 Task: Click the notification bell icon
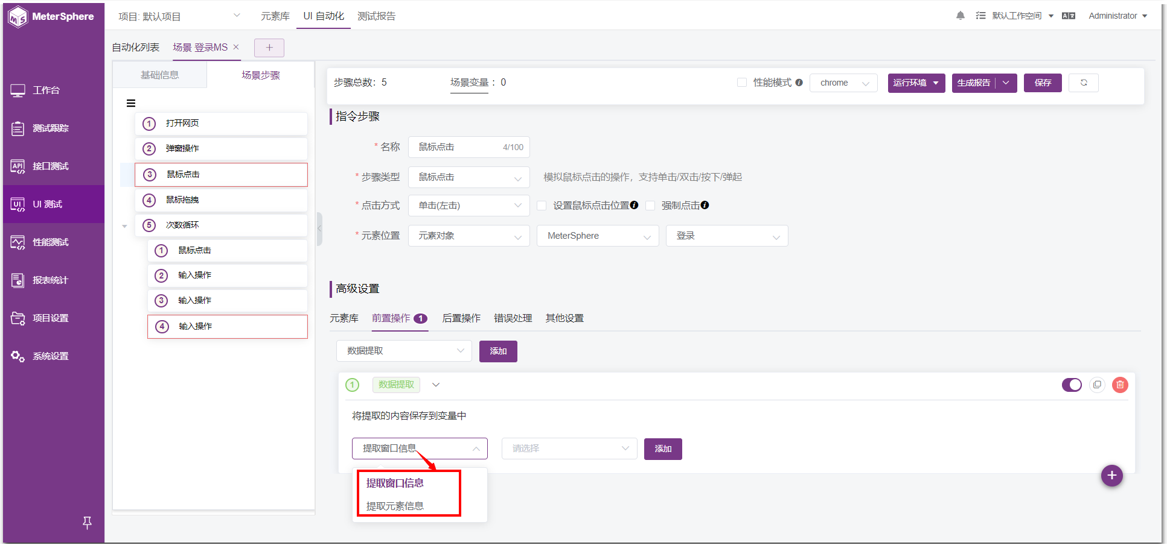coord(960,16)
